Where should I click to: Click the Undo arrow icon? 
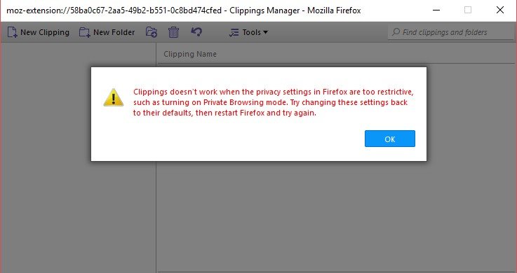(x=196, y=31)
